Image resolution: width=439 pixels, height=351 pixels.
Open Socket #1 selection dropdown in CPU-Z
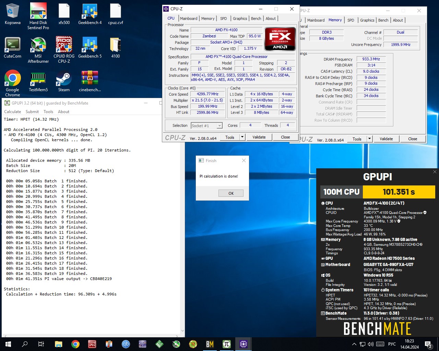click(x=207, y=126)
